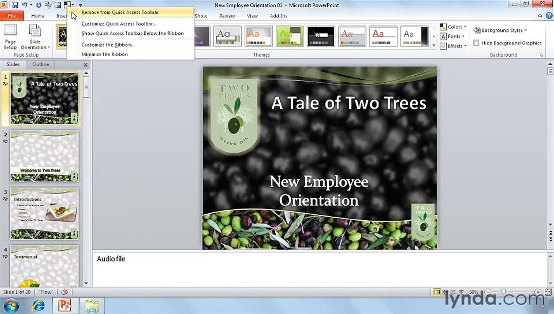
Task: Open the Add-Ins ribbon tab
Action: [278, 16]
